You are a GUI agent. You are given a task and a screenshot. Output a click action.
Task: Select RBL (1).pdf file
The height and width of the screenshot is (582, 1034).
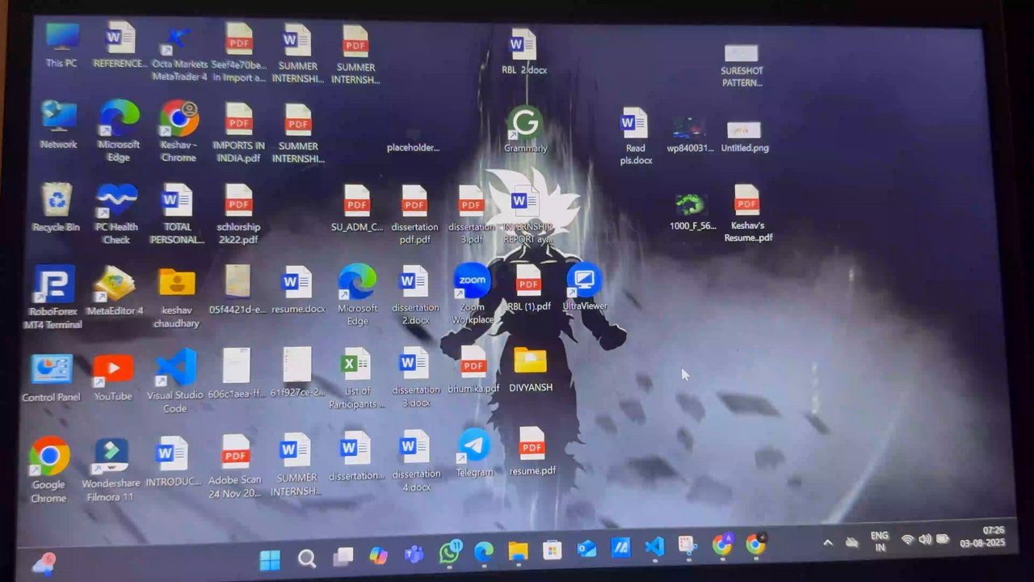click(528, 289)
